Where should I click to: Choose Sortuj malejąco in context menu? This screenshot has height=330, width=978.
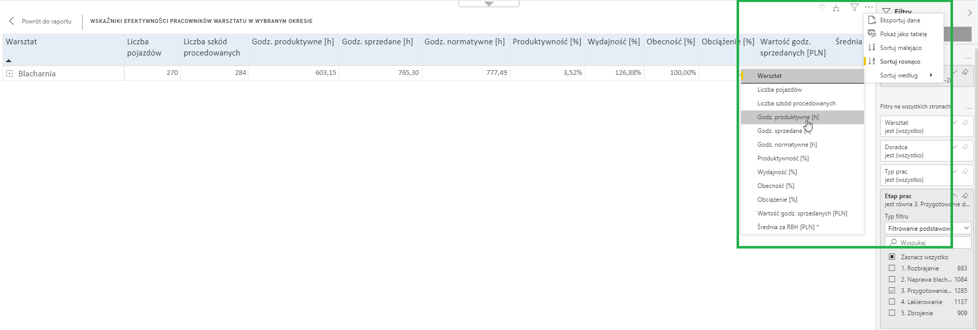[x=901, y=48]
